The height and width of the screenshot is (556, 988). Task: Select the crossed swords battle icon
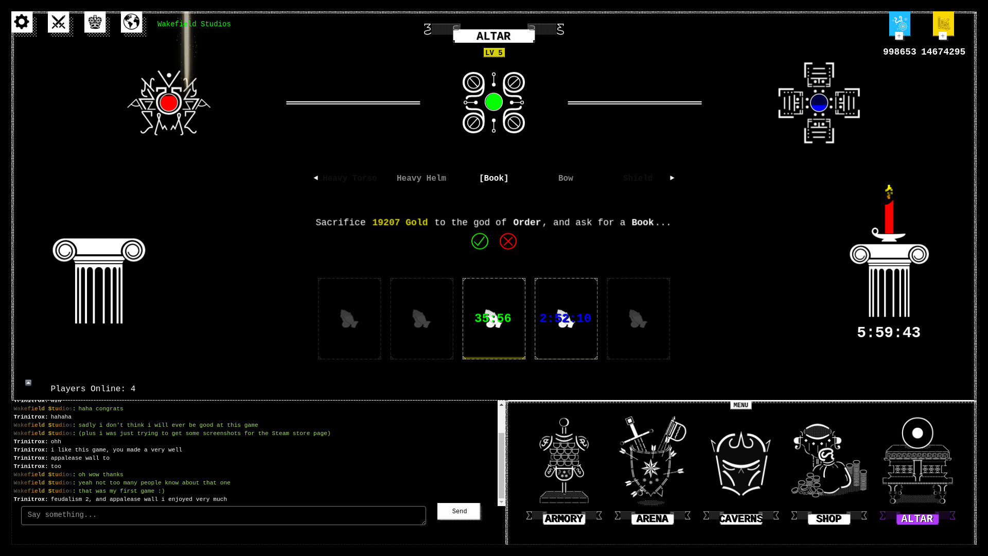click(59, 22)
